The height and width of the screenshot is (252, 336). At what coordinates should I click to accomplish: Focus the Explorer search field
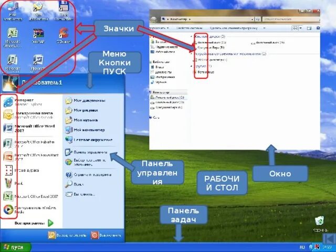tap(290, 19)
